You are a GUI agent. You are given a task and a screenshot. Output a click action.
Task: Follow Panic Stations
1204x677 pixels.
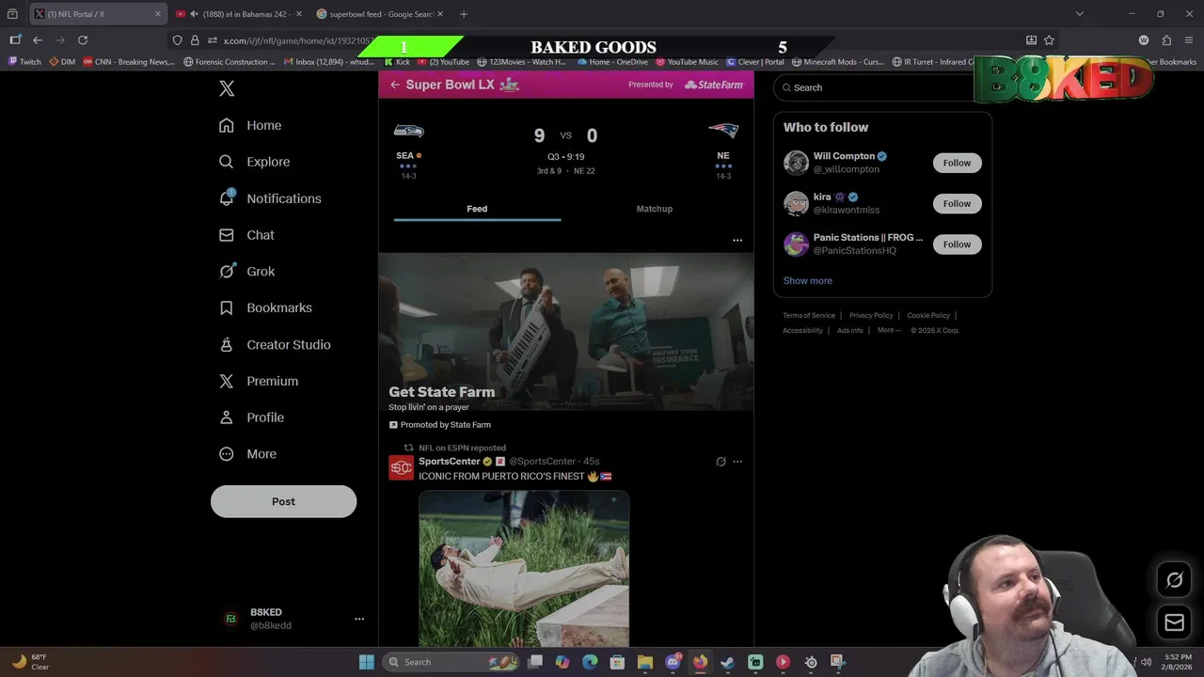[x=957, y=244]
